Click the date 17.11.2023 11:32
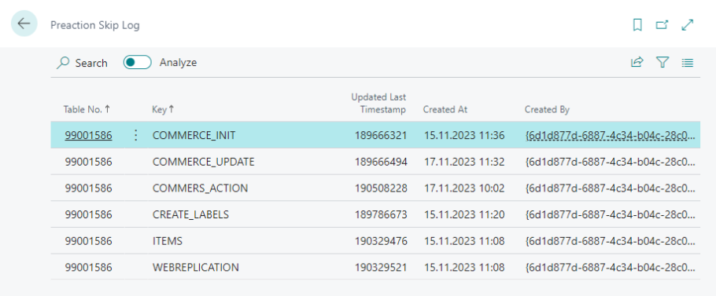Screen dimensions: 716x296 [x=464, y=162]
